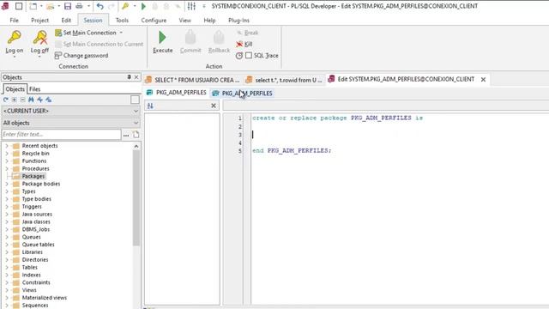549x309 pixels.
Task: Click the Break icon in the Action group
Action: pyautogui.click(x=239, y=33)
